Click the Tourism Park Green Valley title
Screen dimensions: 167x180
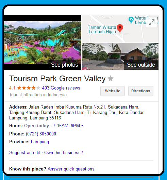point(57,79)
